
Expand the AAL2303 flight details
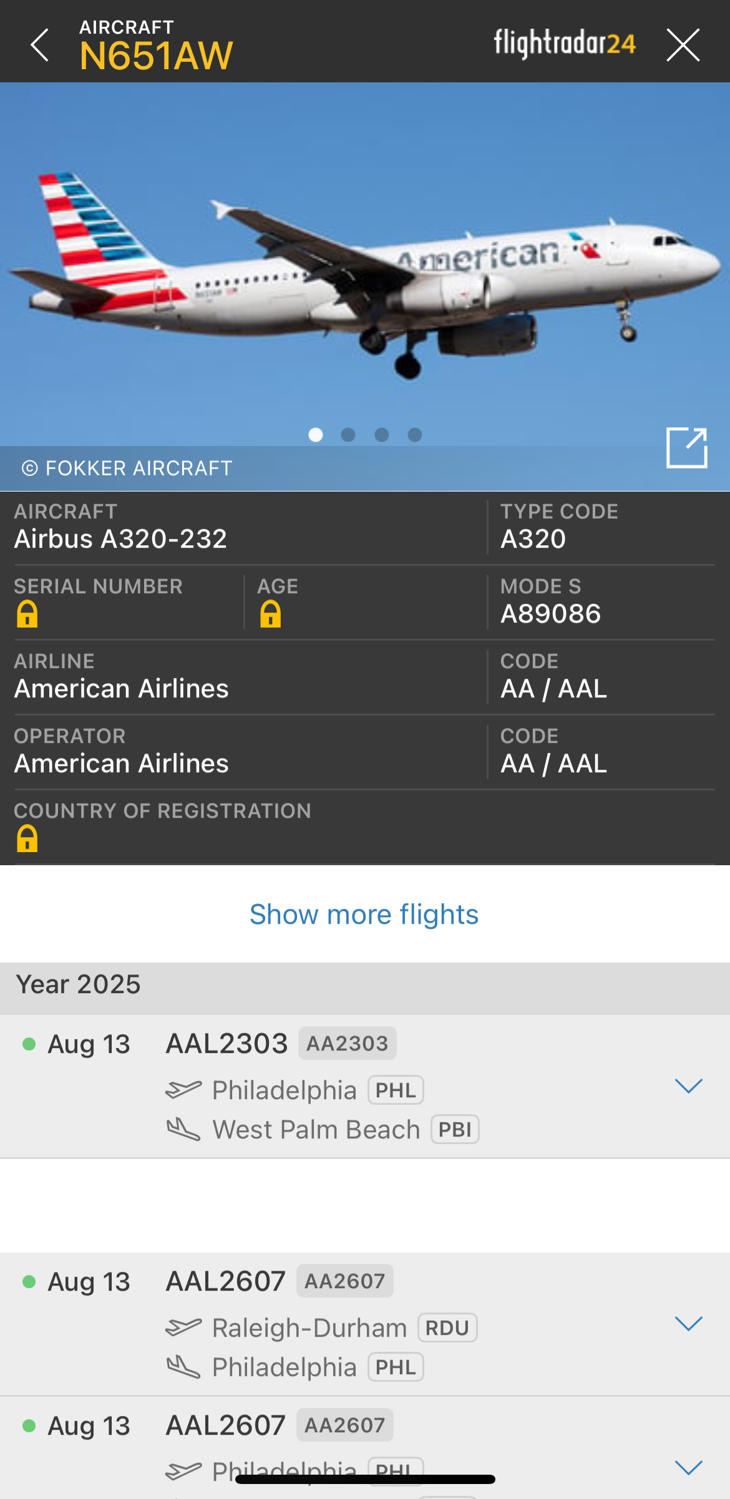click(689, 1086)
